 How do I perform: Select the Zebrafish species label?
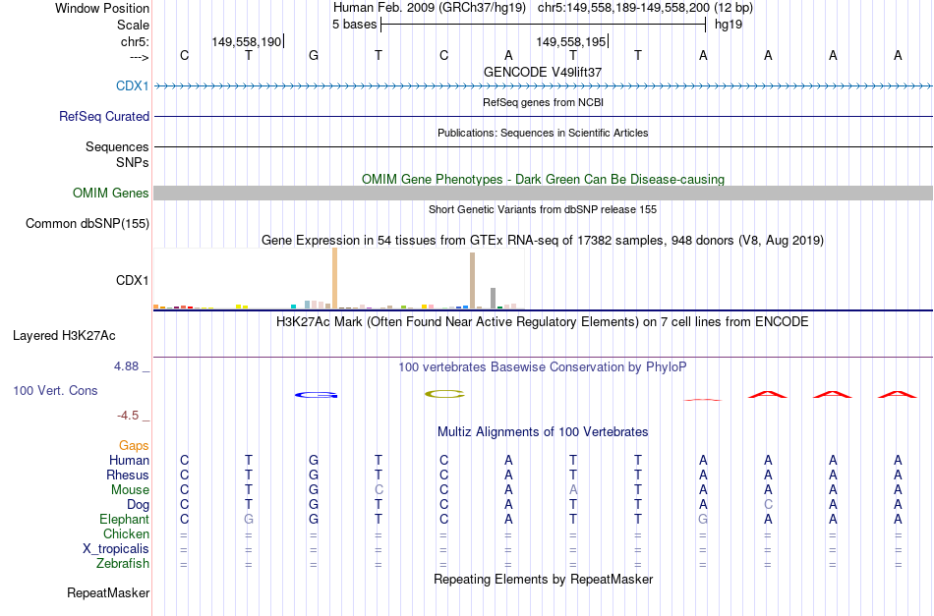[123, 563]
